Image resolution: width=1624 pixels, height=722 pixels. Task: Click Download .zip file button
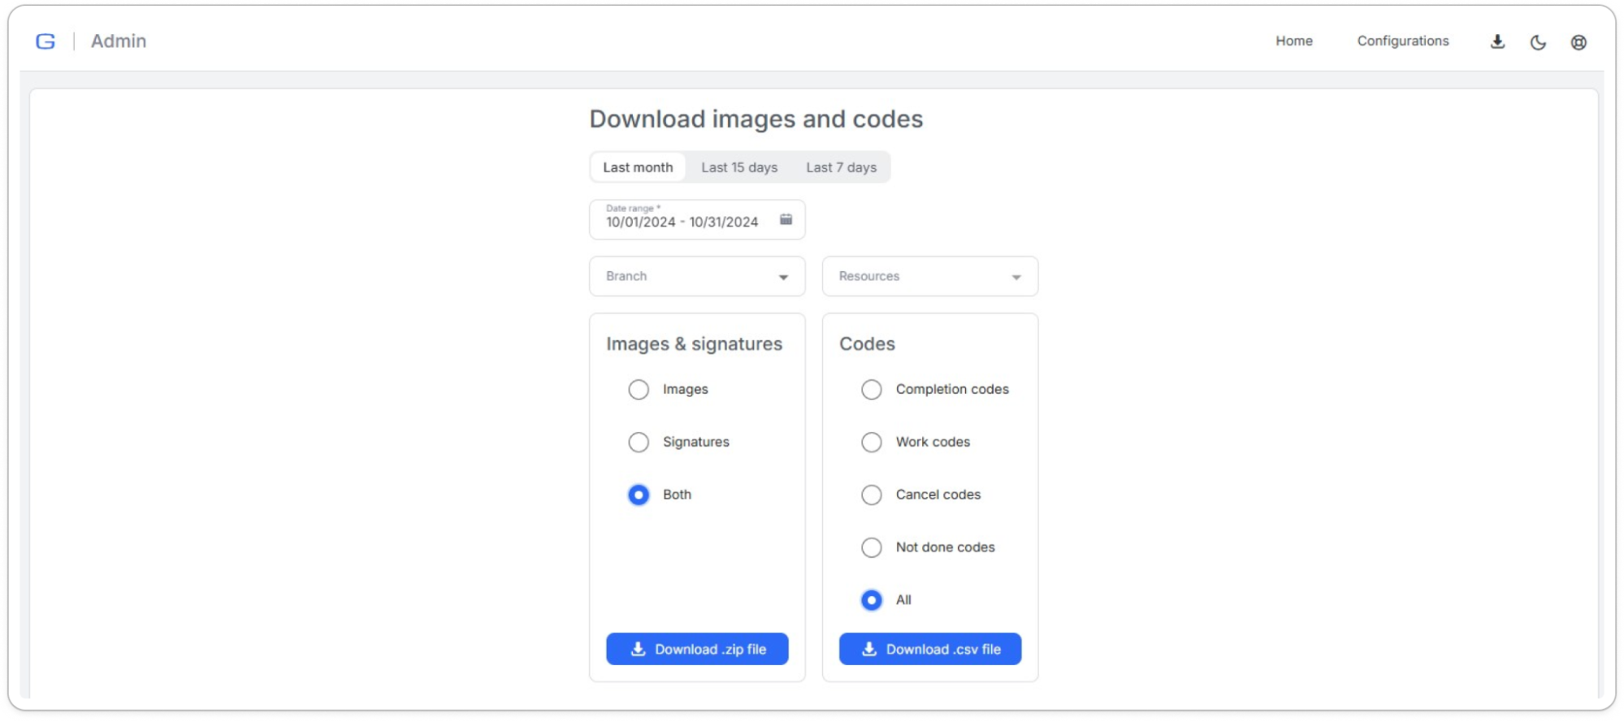coord(697,649)
